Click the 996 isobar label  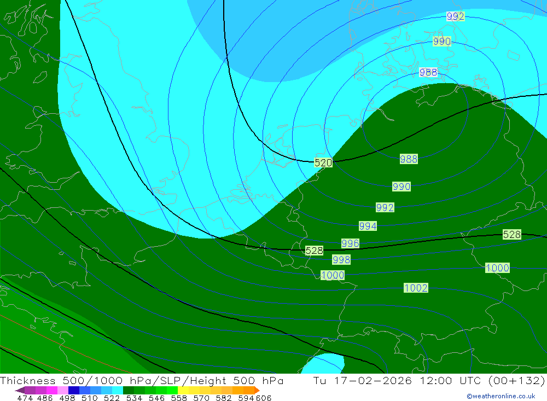[350, 243]
